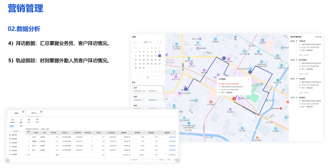
Task: Click map route marker number 1
Action: pos(185,88)
